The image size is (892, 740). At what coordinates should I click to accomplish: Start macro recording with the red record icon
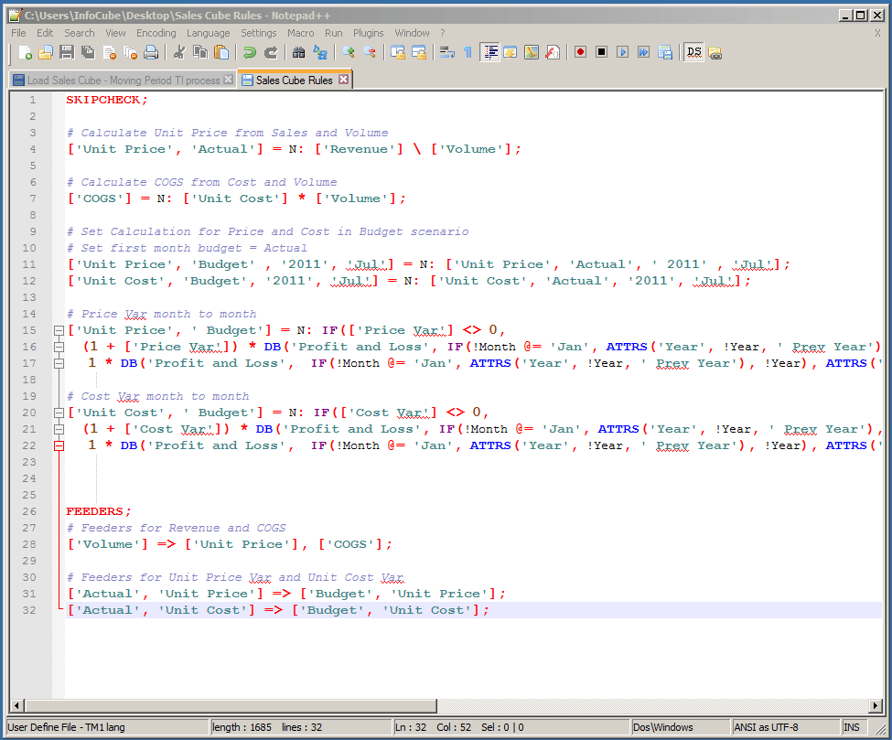pos(580,53)
